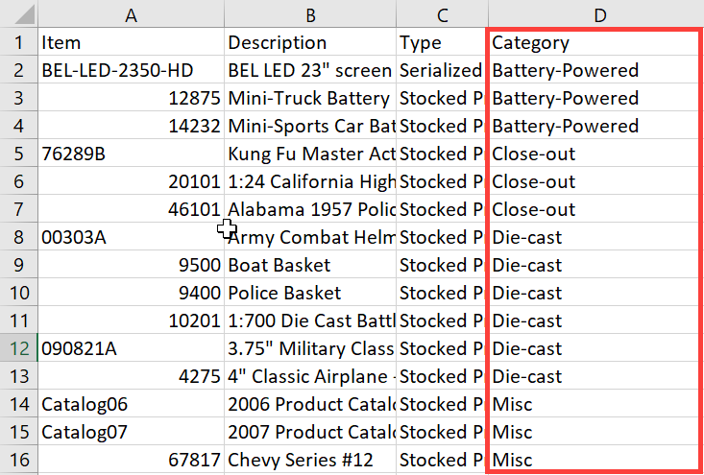Select the cell containing BEL-LED-2350-HD
Viewport: 704px width, 475px height.
[x=131, y=70]
